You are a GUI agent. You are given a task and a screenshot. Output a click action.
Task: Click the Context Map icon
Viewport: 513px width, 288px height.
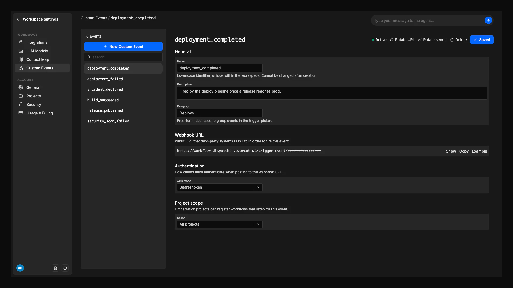21,59
